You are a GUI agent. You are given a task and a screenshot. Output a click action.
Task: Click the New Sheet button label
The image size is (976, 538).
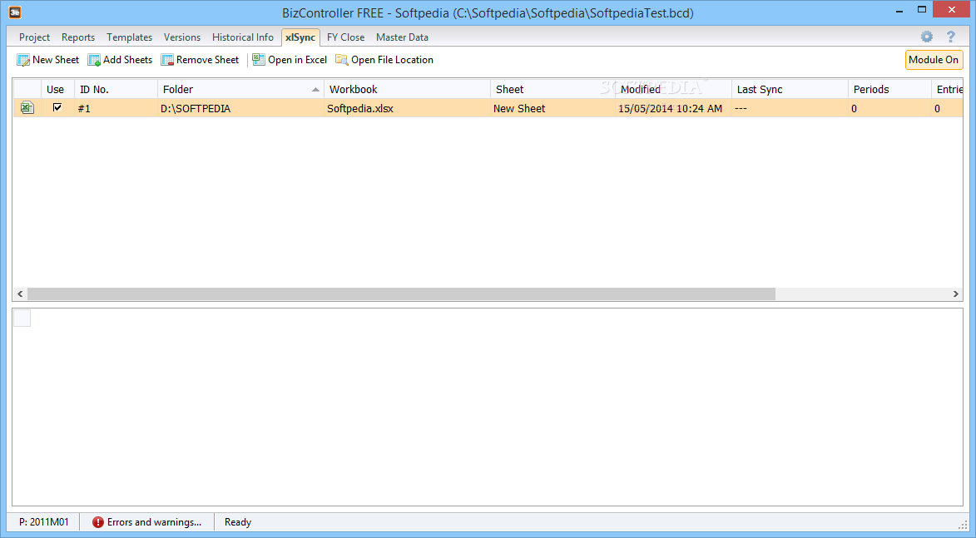point(56,60)
